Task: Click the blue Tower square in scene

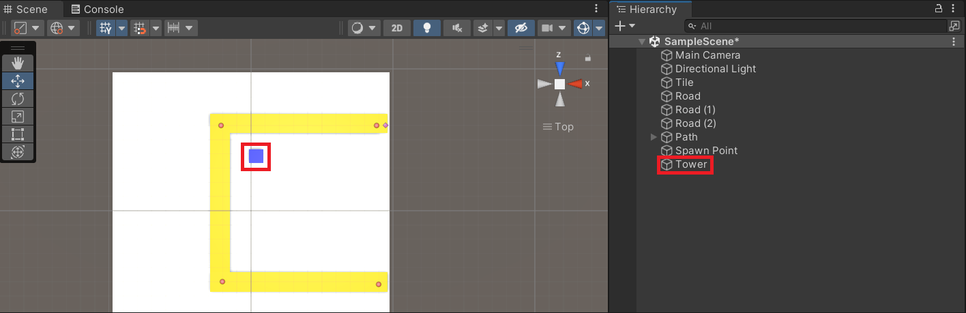Action: 256,156
